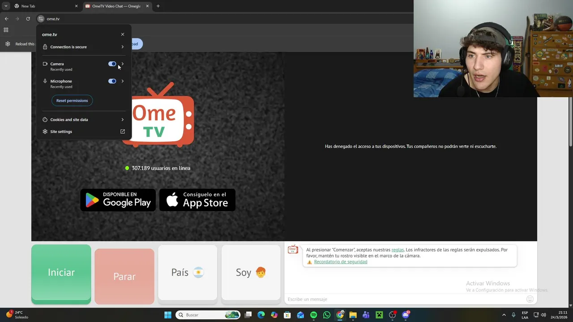
Task: Open the apps grid icon on bookmarks bar
Action: pos(6,30)
